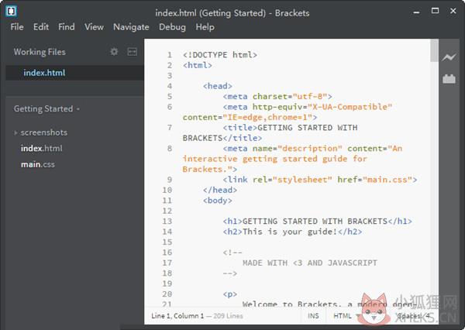
Task: Expand the screenshots folder
Action: (15, 132)
